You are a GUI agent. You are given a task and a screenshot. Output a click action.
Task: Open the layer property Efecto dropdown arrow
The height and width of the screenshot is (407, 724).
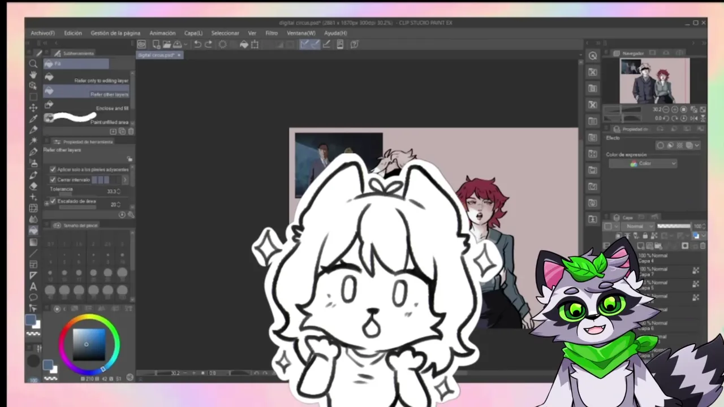pyautogui.click(x=697, y=145)
